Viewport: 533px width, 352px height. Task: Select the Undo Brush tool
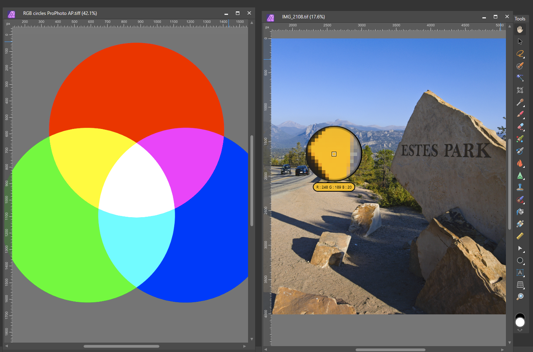(x=520, y=151)
